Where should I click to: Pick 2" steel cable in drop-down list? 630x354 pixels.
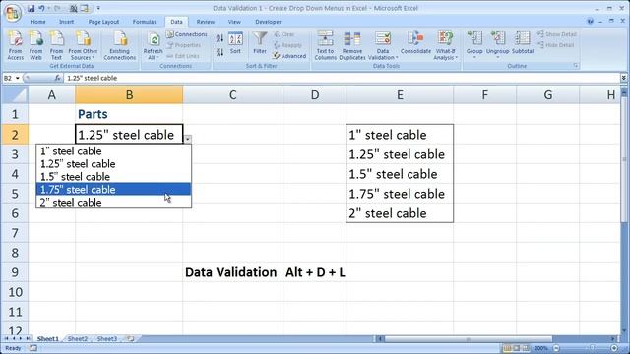click(x=114, y=202)
